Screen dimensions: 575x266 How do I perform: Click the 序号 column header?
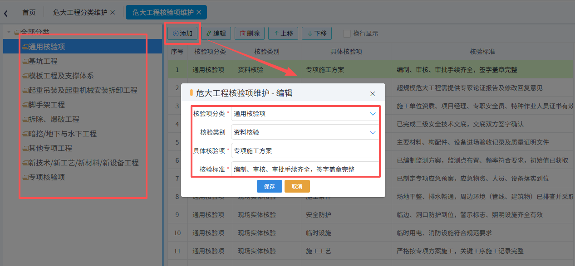click(x=177, y=52)
